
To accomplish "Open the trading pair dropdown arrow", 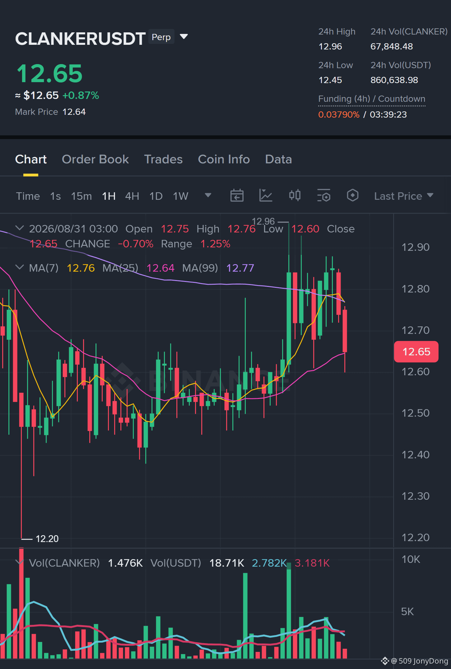I will tap(184, 37).
